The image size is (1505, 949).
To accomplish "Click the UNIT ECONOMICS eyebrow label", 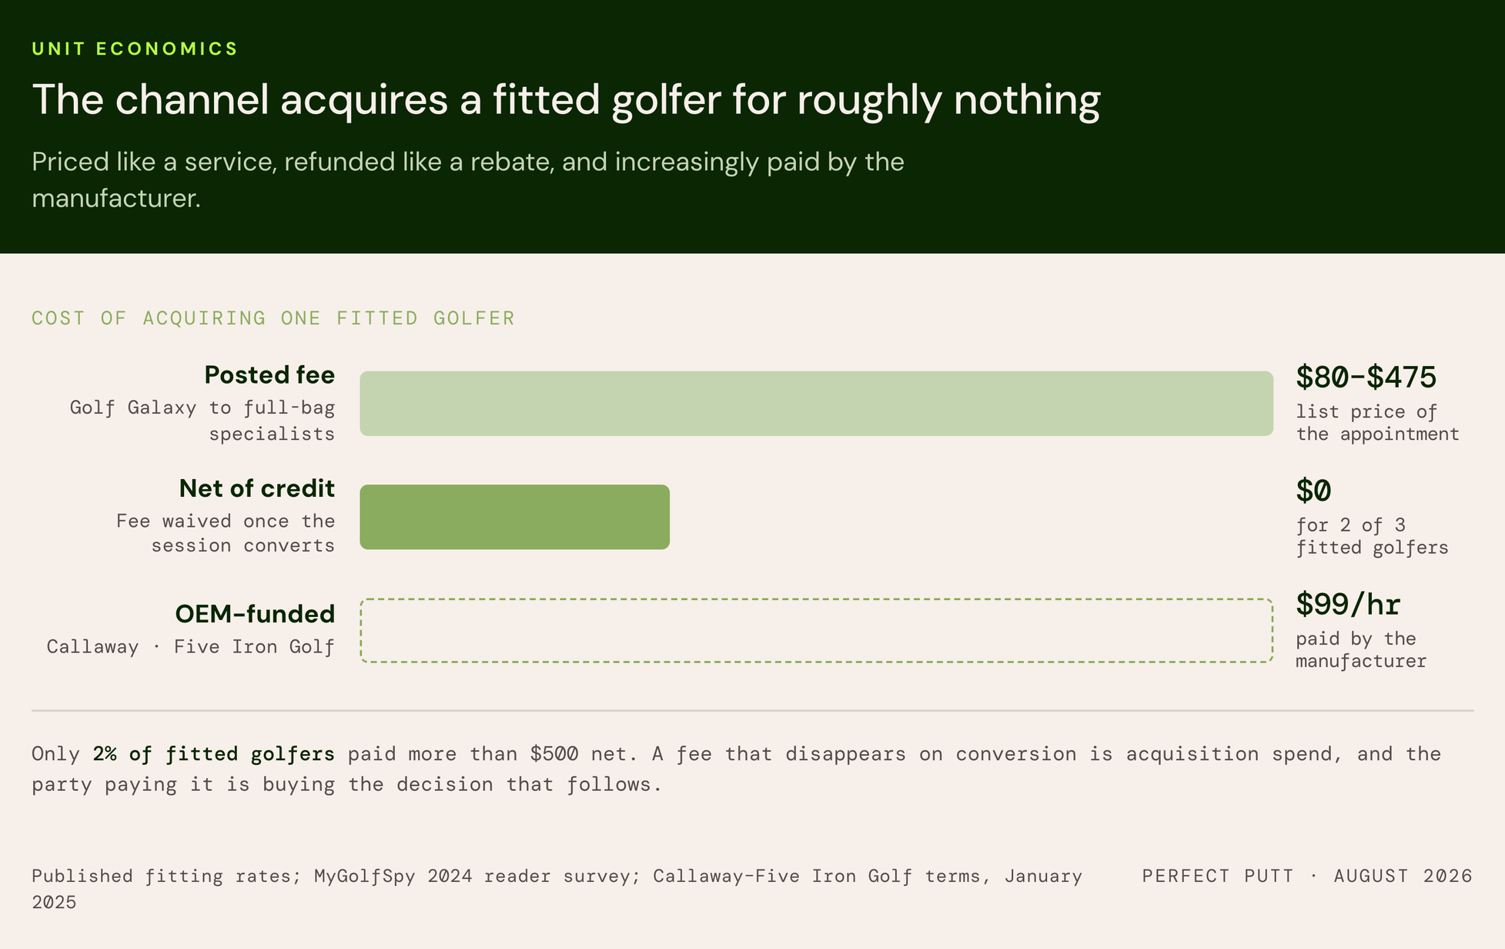I will pos(135,49).
